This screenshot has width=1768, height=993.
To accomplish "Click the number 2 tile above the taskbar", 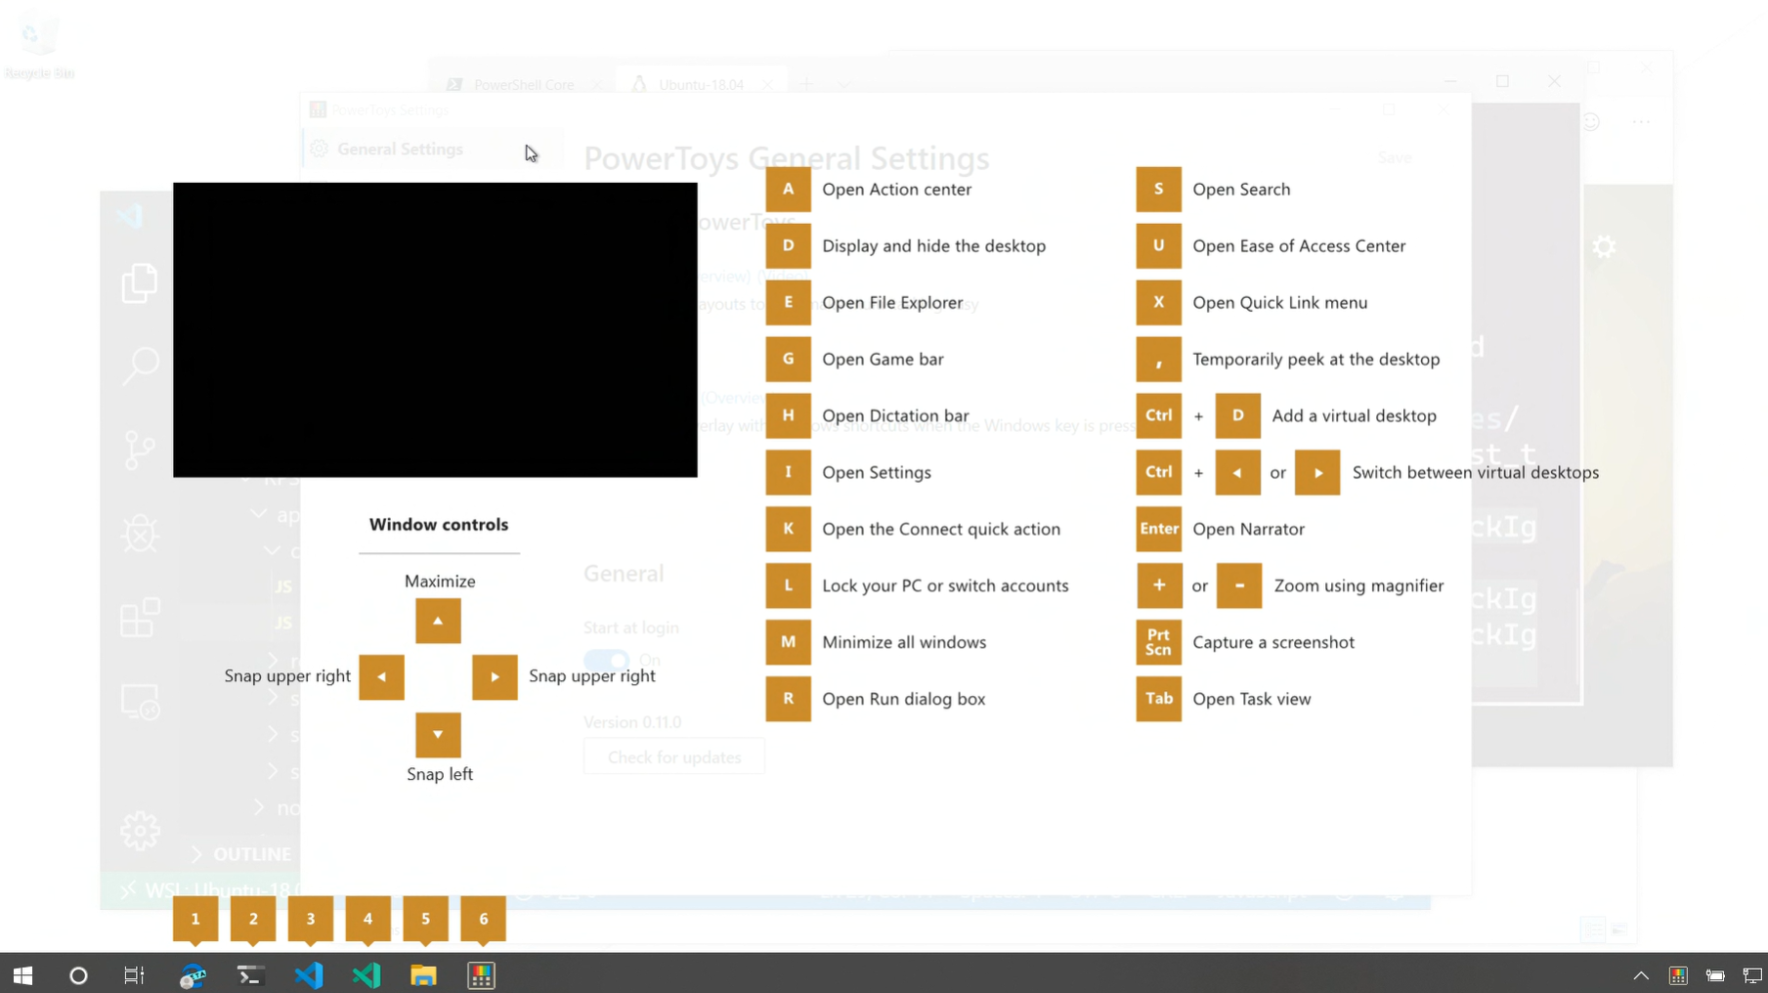I will (x=253, y=919).
